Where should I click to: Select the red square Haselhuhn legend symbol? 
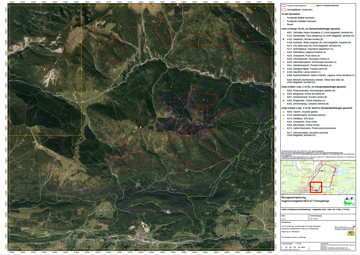[284, 39]
